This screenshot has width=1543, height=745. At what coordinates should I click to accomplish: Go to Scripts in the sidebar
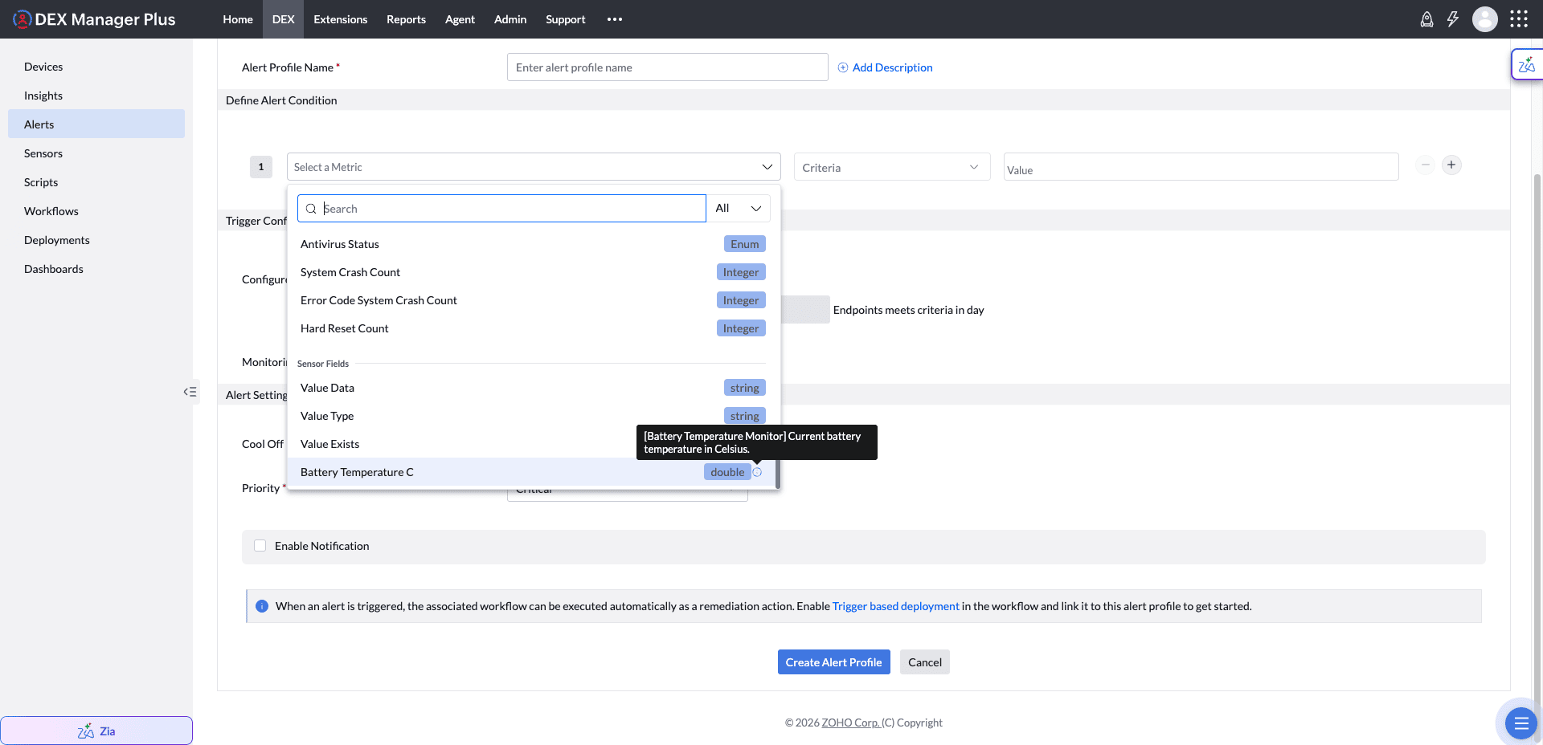[x=96, y=182]
